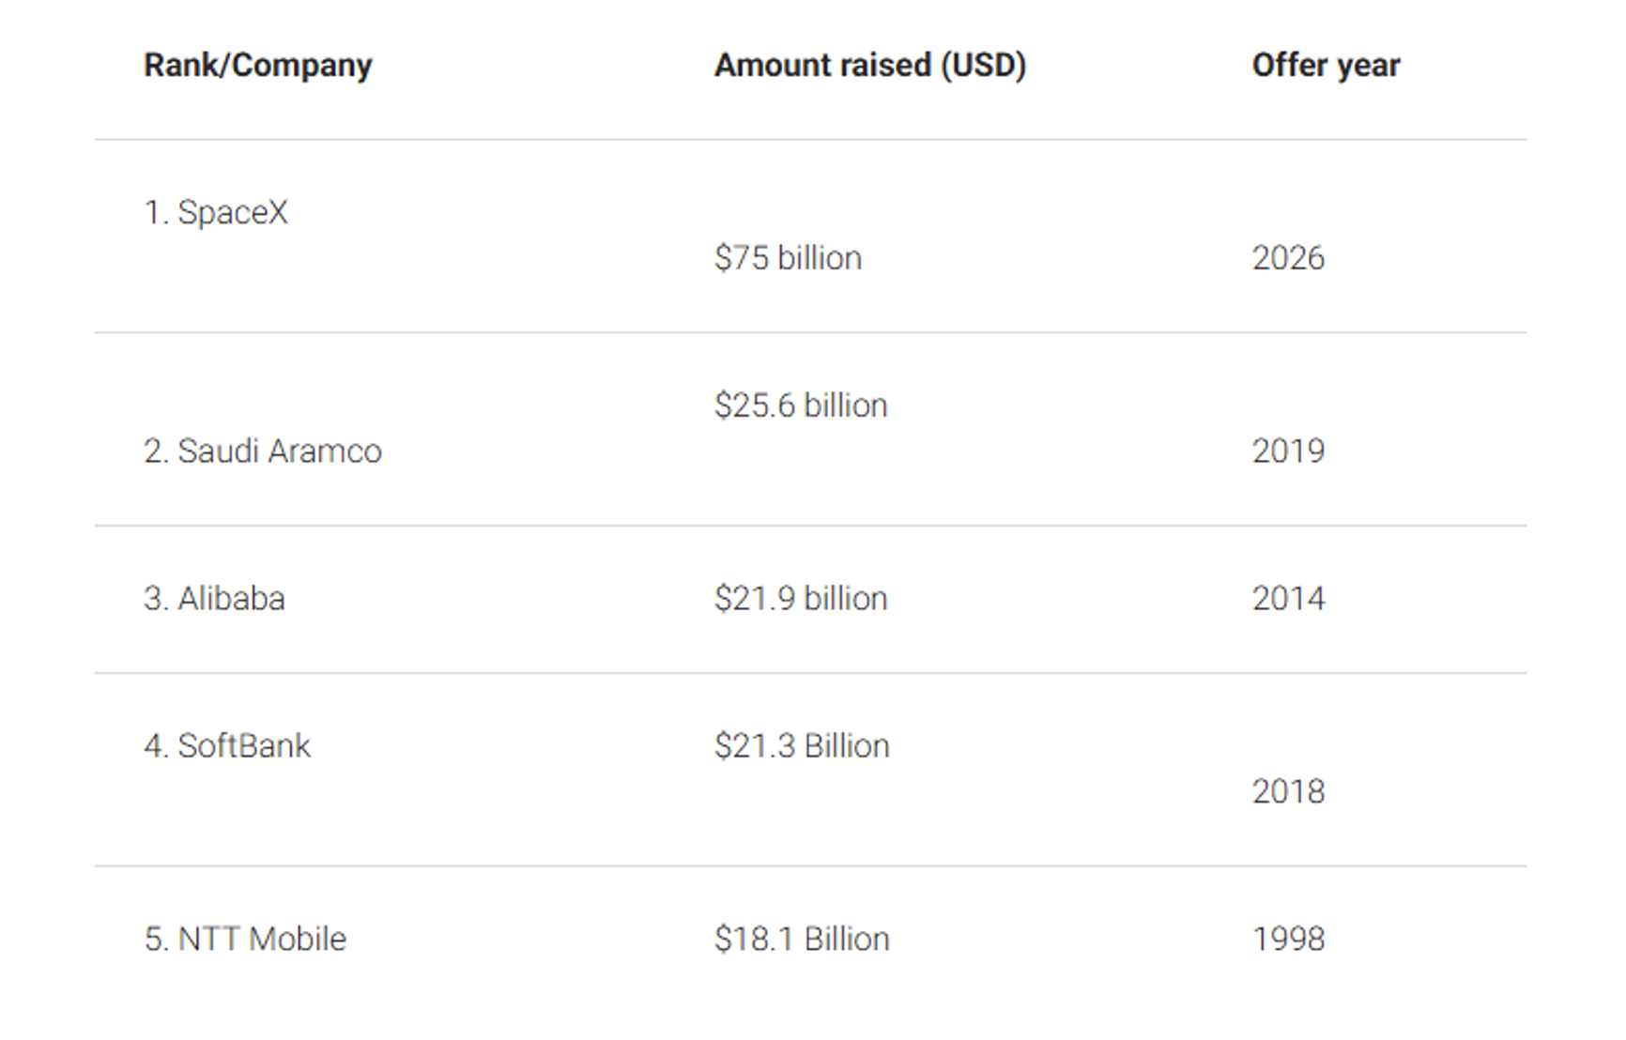This screenshot has height=1040, width=1626.
Task: Click the $21.3 Billion amount
Action: (802, 746)
